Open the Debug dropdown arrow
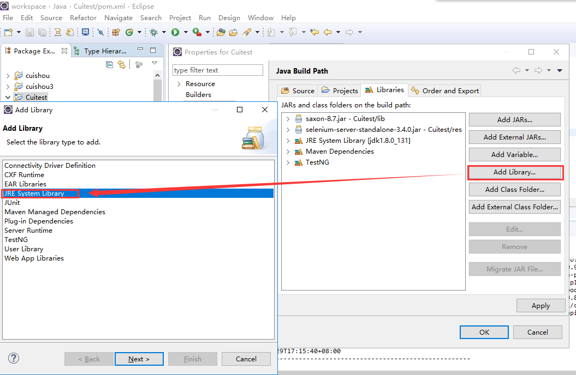The width and height of the screenshot is (576, 375). [164, 32]
